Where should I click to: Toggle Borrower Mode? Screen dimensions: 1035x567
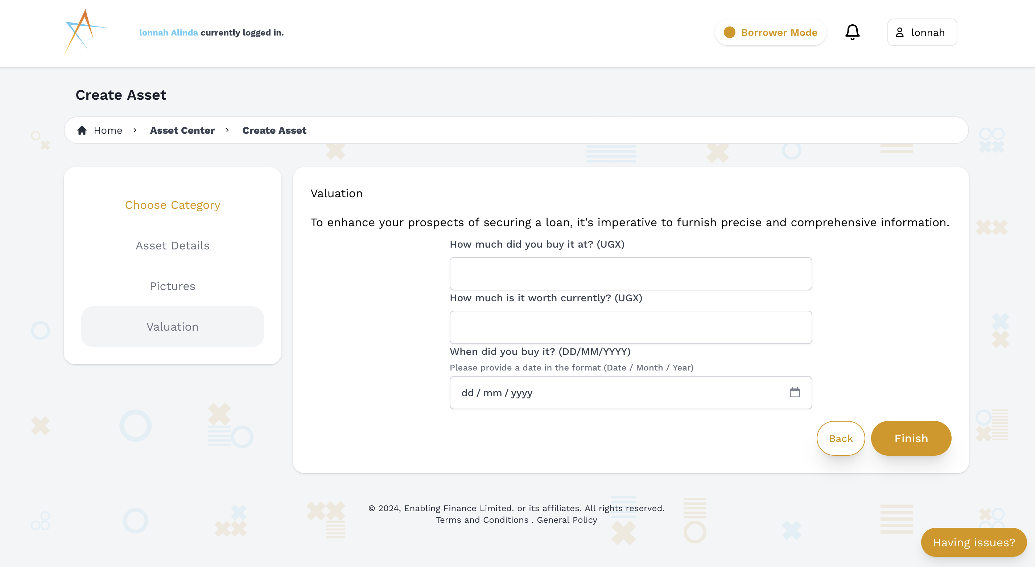click(770, 32)
